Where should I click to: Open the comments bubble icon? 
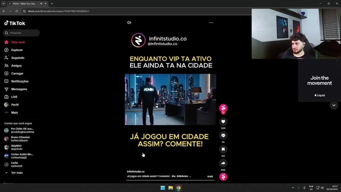(223, 135)
